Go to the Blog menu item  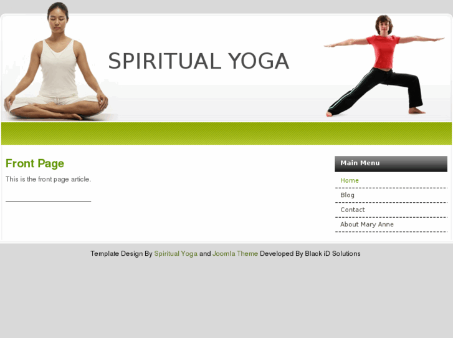[x=347, y=195]
